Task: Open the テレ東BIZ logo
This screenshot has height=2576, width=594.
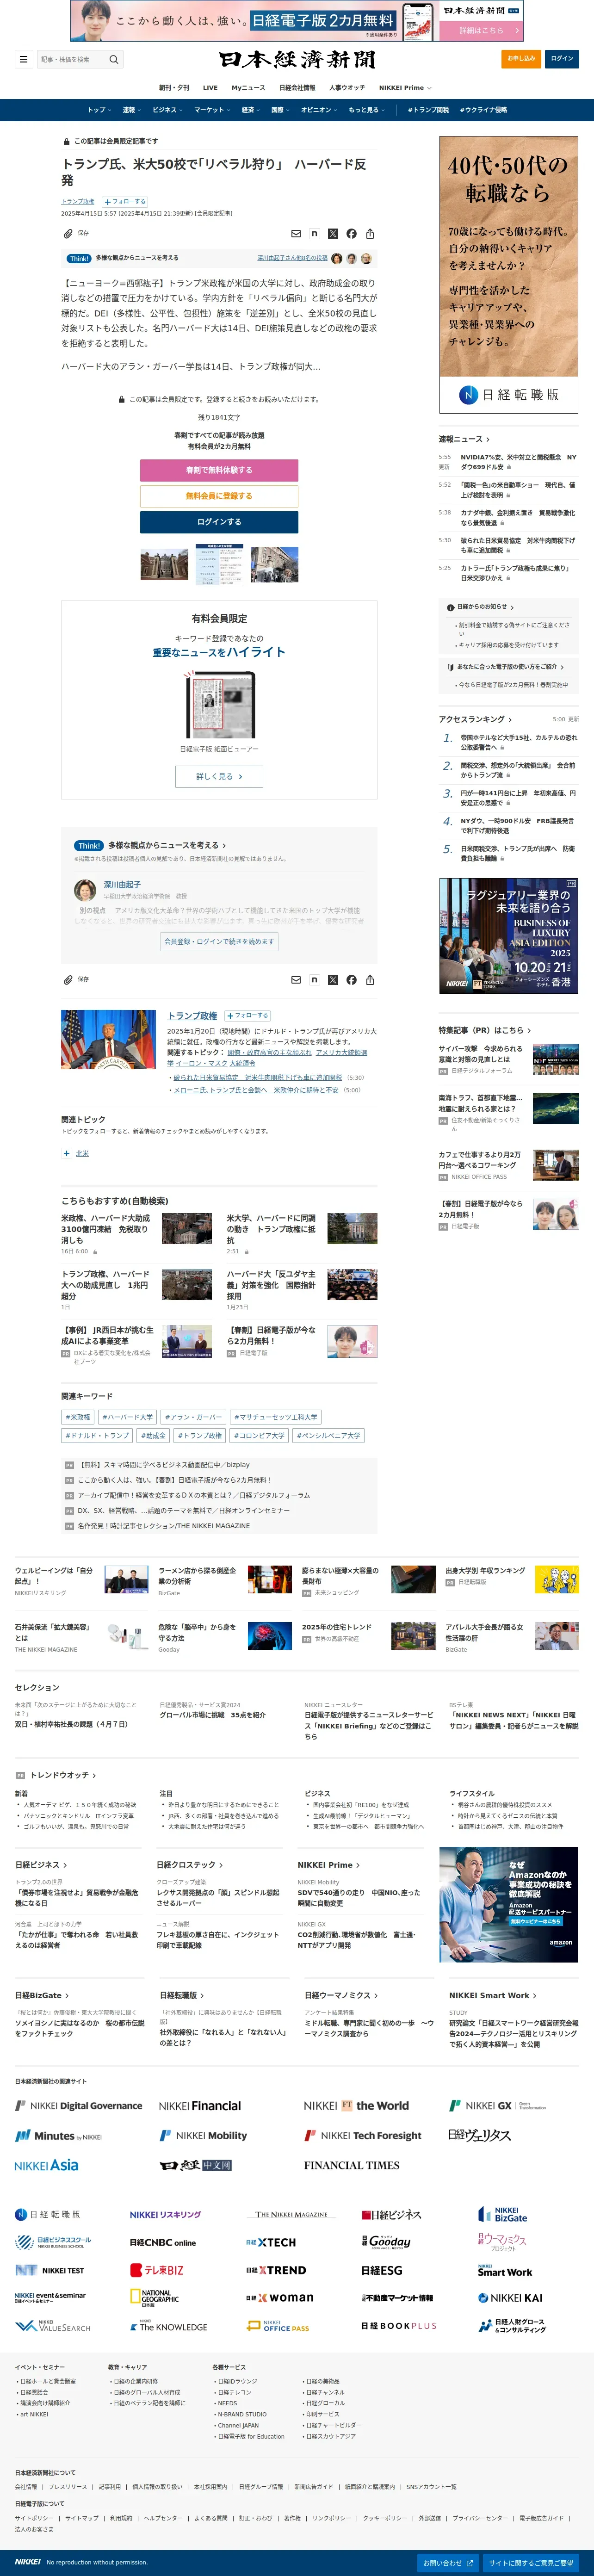Action: 157,2270
